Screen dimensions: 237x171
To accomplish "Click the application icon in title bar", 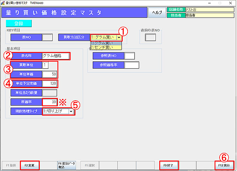I will click(3, 3).
